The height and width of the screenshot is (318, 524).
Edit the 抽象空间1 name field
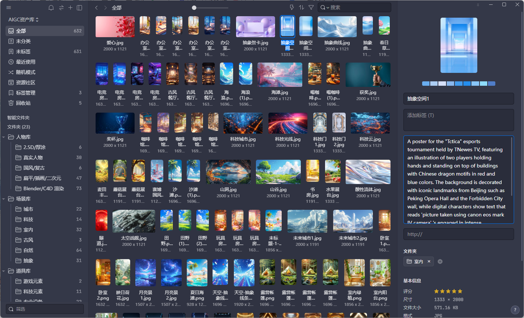coord(459,99)
